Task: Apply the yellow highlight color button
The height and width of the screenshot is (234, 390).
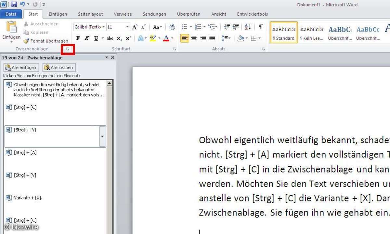Action: click(x=153, y=38)
